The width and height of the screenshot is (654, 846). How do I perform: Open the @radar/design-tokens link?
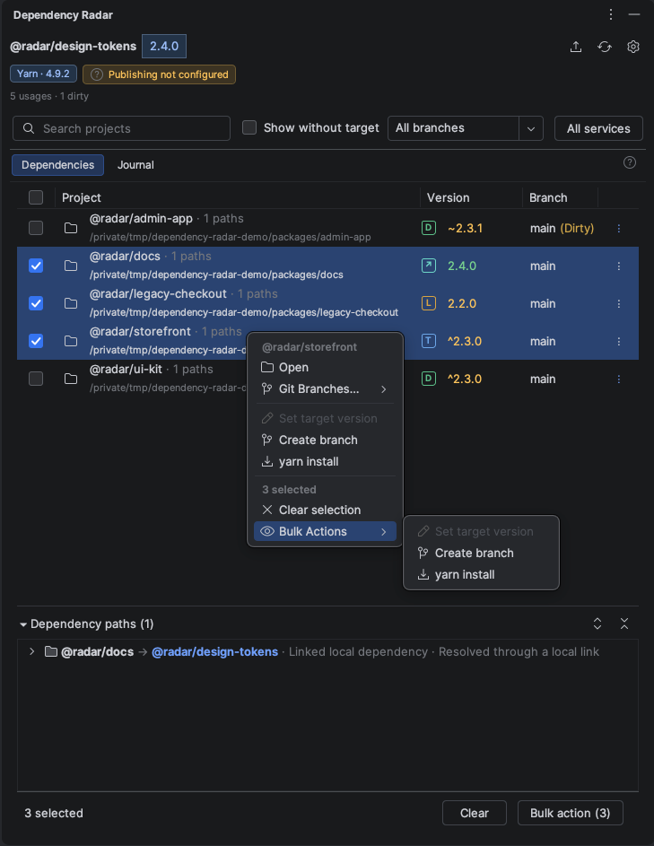coord(214,651)
